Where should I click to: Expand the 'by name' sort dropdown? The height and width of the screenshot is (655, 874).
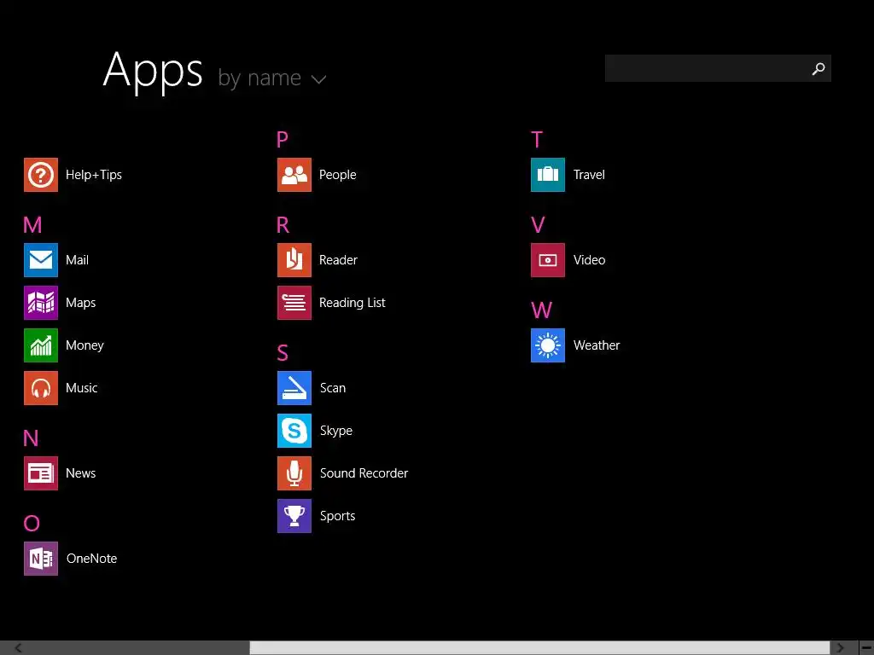[271, 78]
